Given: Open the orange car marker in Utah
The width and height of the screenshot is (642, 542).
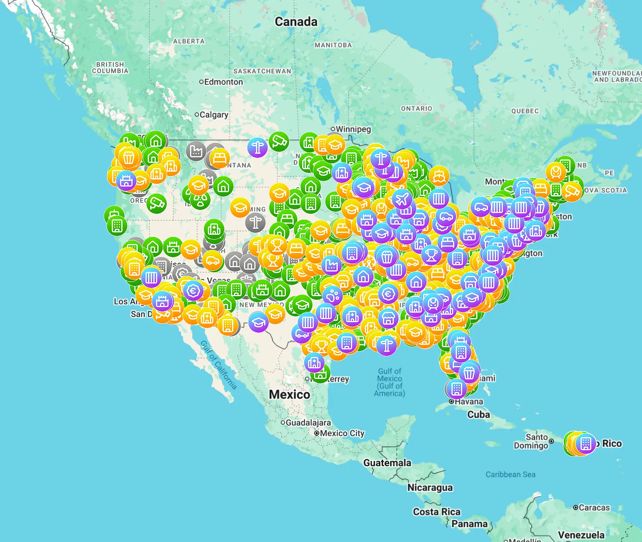Looking at the screenshot, I should coord(212,261).
